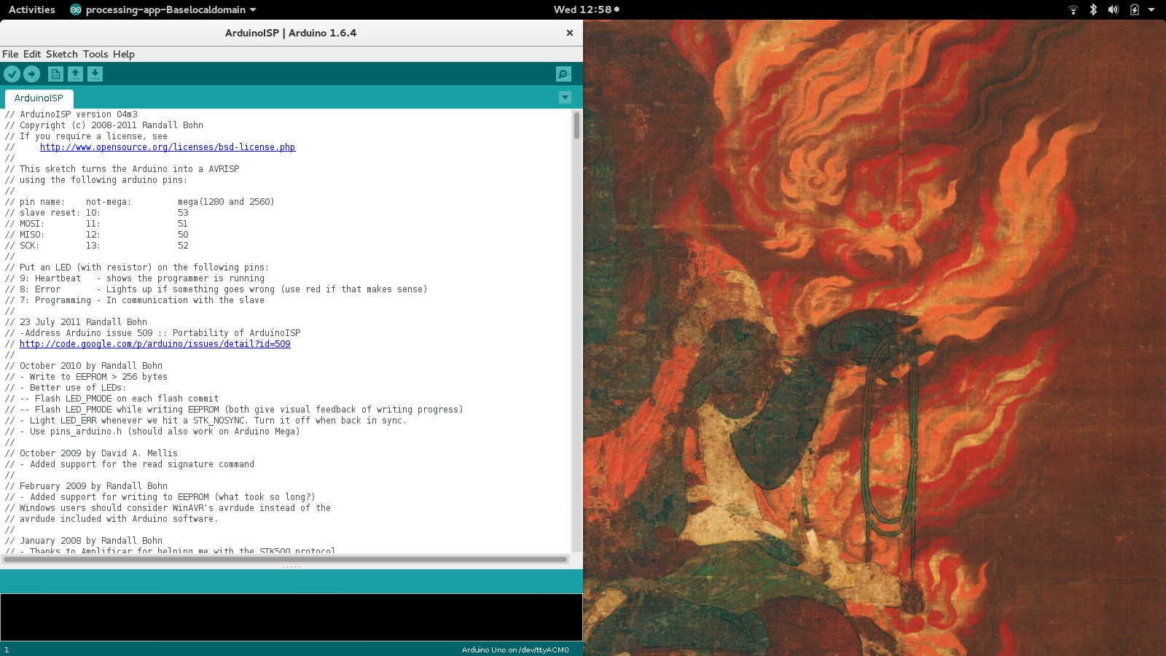Open the Help menu
This screenshot has width=1166, height=656.
click(x=124, y=54)
